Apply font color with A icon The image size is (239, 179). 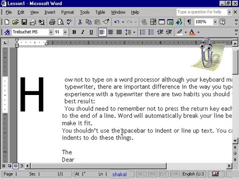[192, 32]
